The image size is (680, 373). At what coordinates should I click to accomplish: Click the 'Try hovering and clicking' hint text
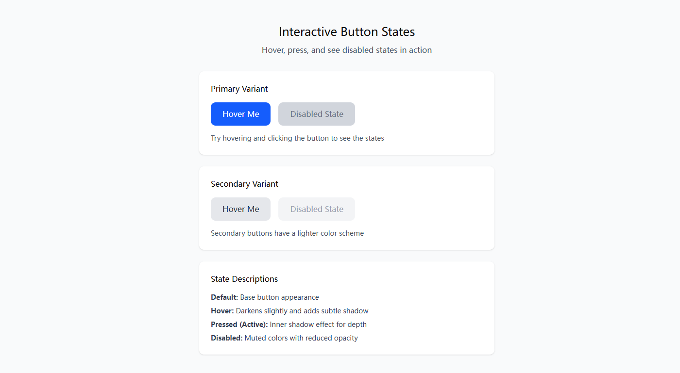(x=297, y=138)
